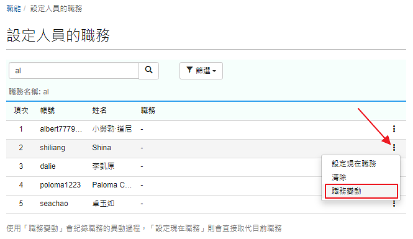This screenshot has width=413, height=239.
Task: Click the name 小勞勃·道尼
Action: coord(112,129)
